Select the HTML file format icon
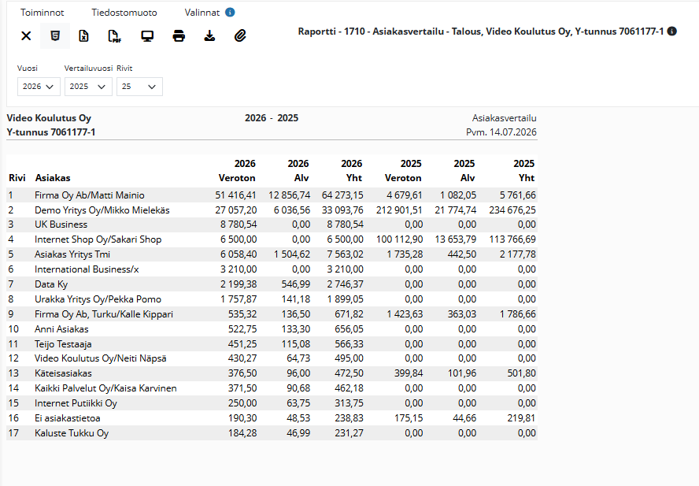Screen dimensions: 699x486 (x=55, y=35)
